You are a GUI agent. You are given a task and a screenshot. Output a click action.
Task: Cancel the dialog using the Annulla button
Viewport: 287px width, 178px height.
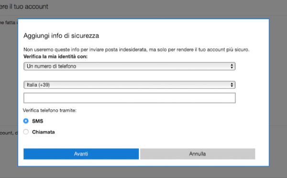198,154
